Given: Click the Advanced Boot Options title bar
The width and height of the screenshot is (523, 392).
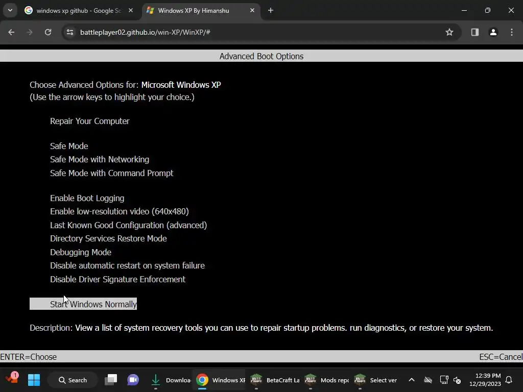Looking at the screenshot, I should (261, 56).
